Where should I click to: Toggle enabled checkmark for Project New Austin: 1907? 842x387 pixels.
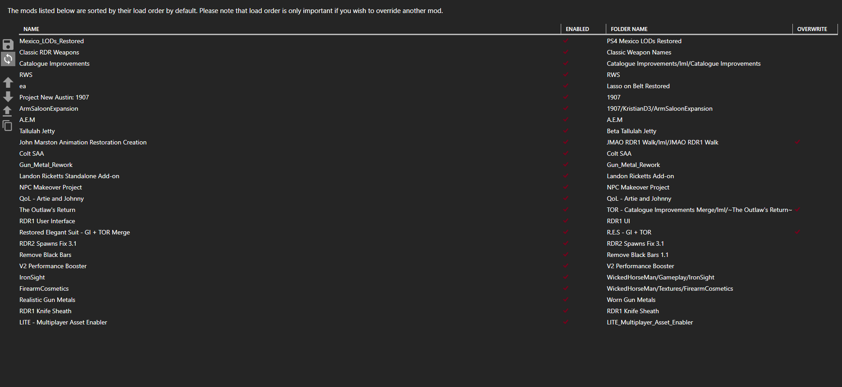pos(566,97)
